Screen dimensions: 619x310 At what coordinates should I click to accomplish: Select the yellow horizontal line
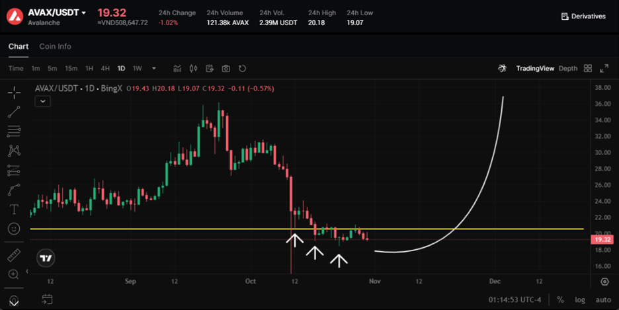307,229
